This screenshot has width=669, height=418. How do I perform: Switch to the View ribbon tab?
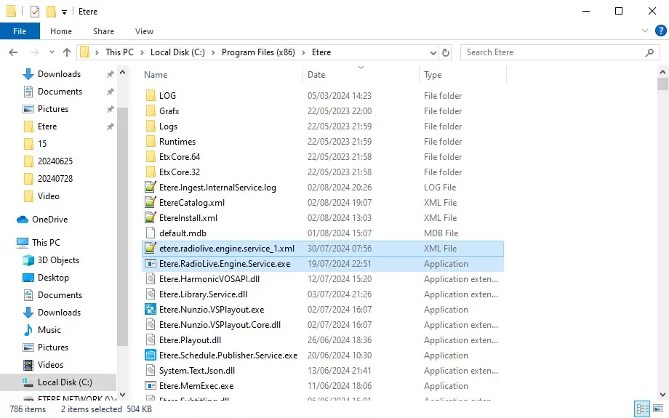144,31
